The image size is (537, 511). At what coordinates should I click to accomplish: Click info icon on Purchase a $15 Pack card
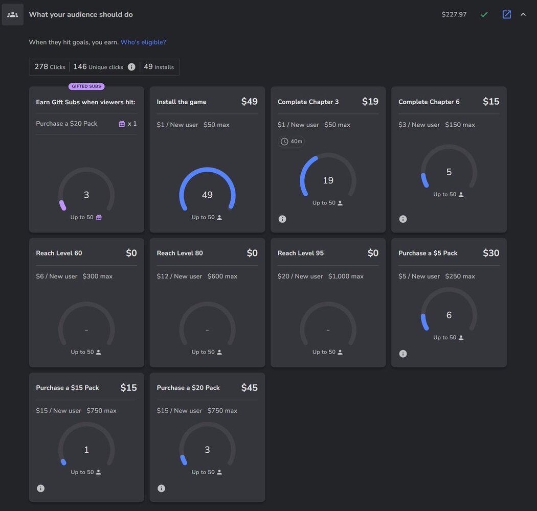41,489
